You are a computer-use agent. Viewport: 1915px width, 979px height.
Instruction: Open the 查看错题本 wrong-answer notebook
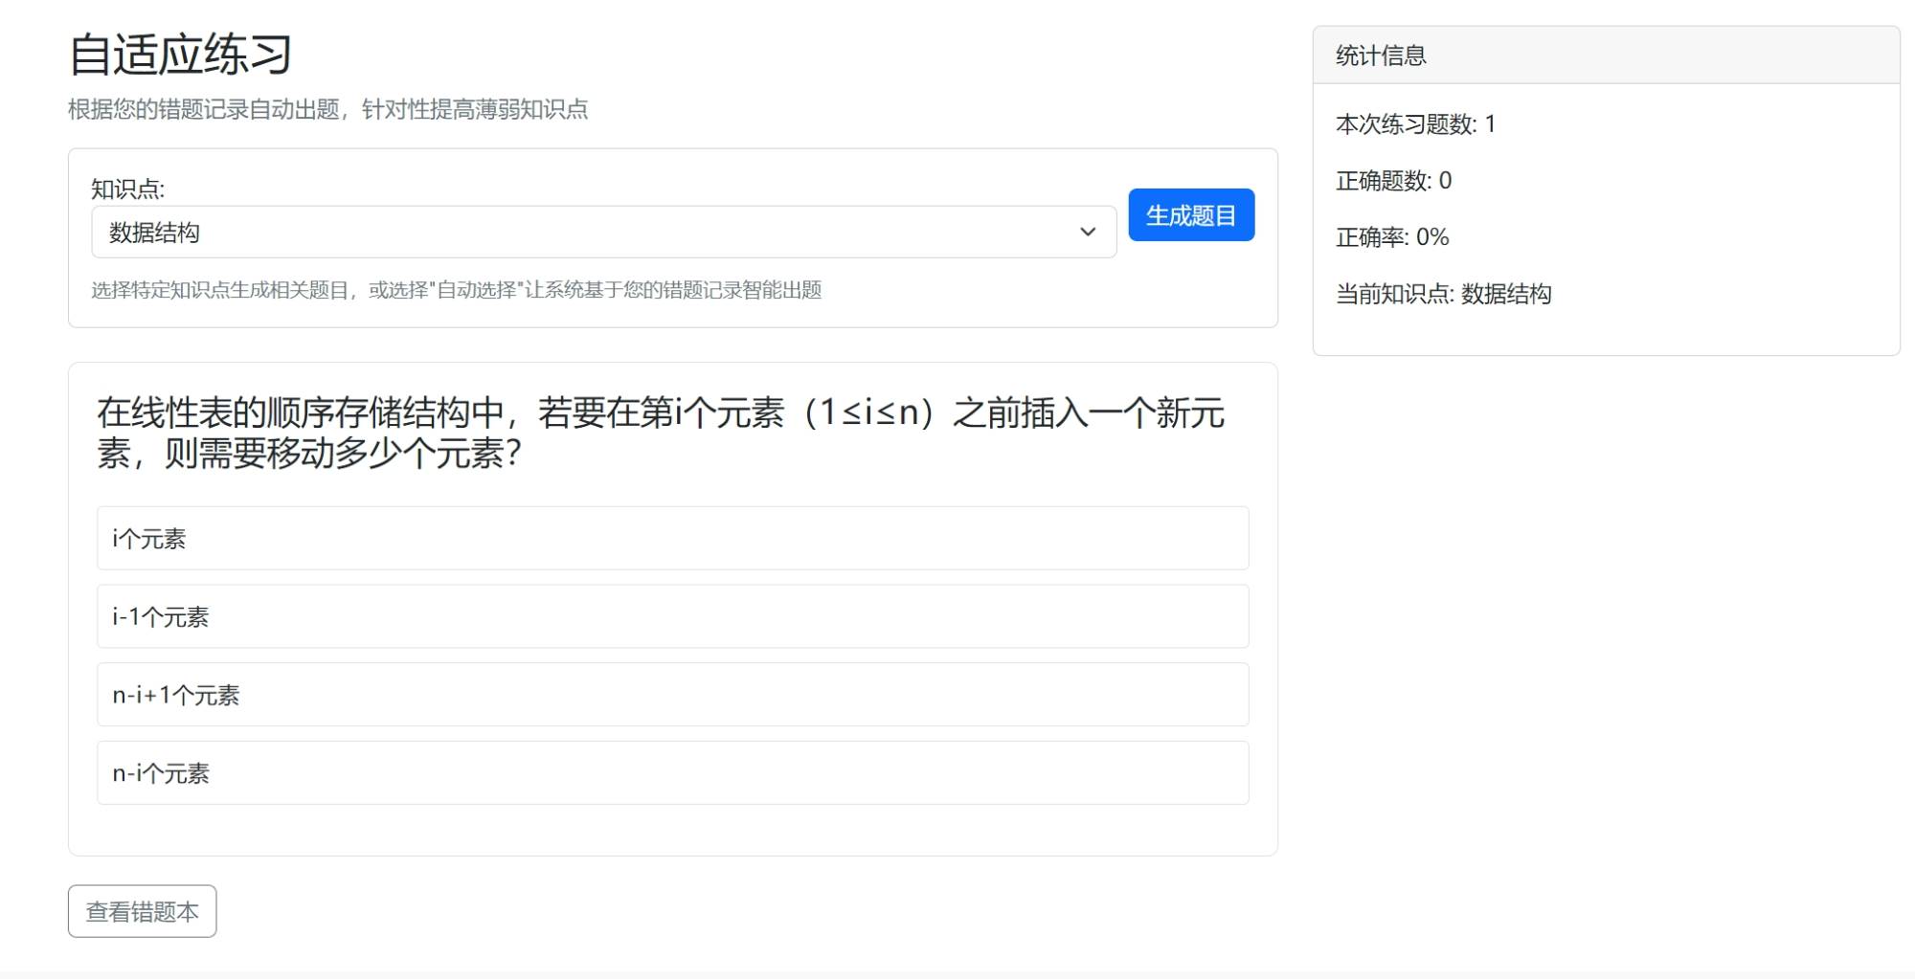(142, 911)
